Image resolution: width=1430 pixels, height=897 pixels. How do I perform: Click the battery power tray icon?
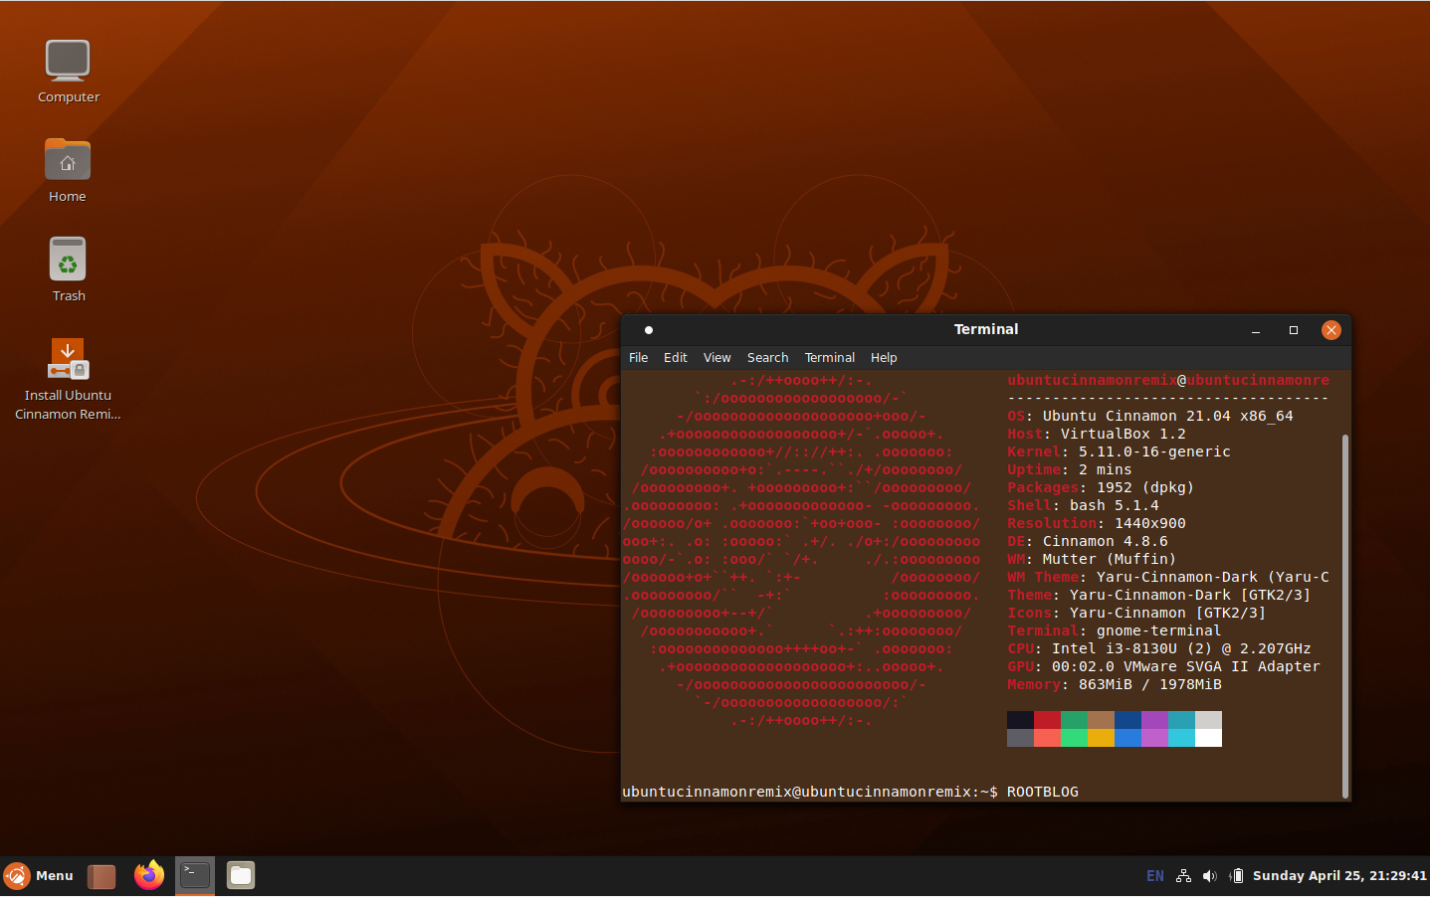(1236, 876)
